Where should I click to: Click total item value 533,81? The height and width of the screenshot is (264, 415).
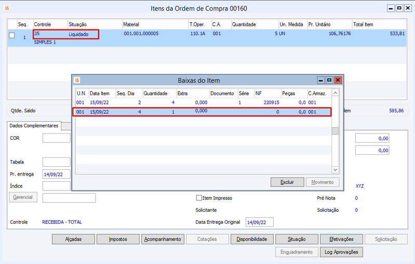(x=397, y=34)
